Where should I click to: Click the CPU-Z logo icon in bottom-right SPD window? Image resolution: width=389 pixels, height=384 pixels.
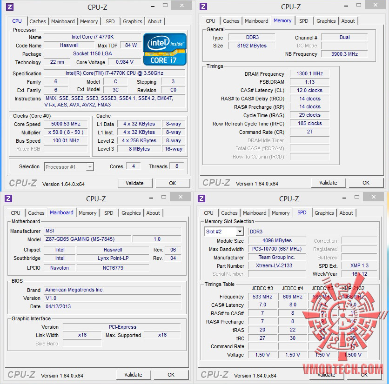pyautogui.click(x=201, y=199)
